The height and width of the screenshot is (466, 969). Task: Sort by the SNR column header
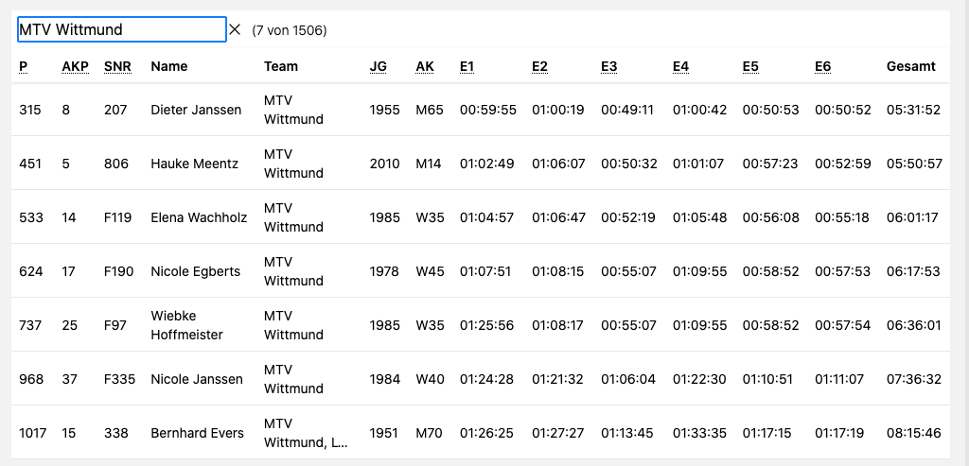pos(117,66)
